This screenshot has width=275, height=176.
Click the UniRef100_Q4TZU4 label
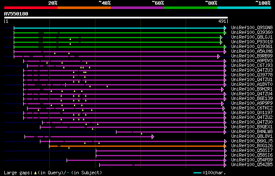click(x=252, y=94)
